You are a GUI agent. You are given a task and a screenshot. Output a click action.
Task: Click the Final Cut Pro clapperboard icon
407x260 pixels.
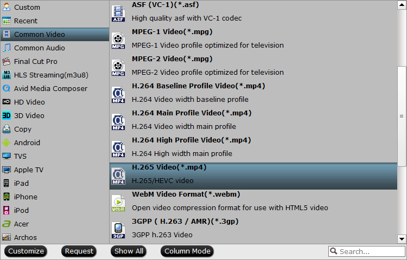(7, 61)
